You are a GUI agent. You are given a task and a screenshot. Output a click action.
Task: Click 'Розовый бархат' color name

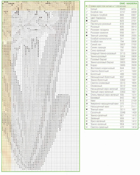[98, 59]
